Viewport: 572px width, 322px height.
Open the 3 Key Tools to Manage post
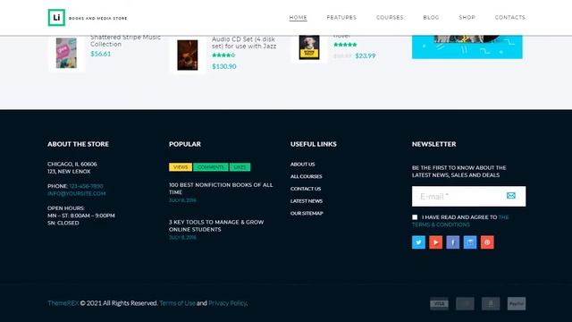point(216,225)
